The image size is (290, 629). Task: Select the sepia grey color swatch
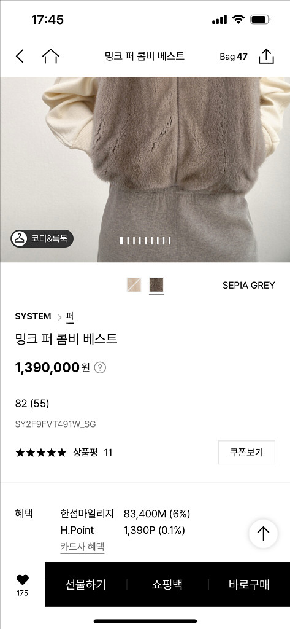pyautogui.click(x=156, y=285)
